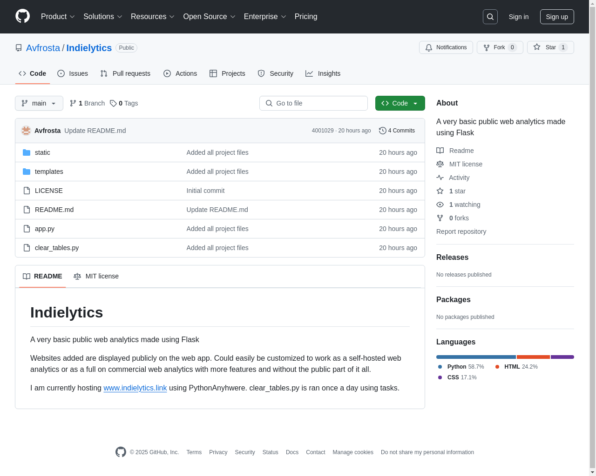The height and width of the screenshot is (476, 596).
Task: Select the MIT license tab in file viewer
Action: point(96,276)
